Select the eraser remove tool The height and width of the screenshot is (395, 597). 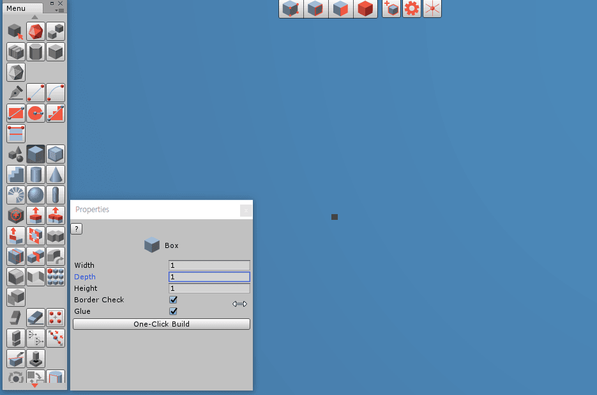click(x=36, y=318)
